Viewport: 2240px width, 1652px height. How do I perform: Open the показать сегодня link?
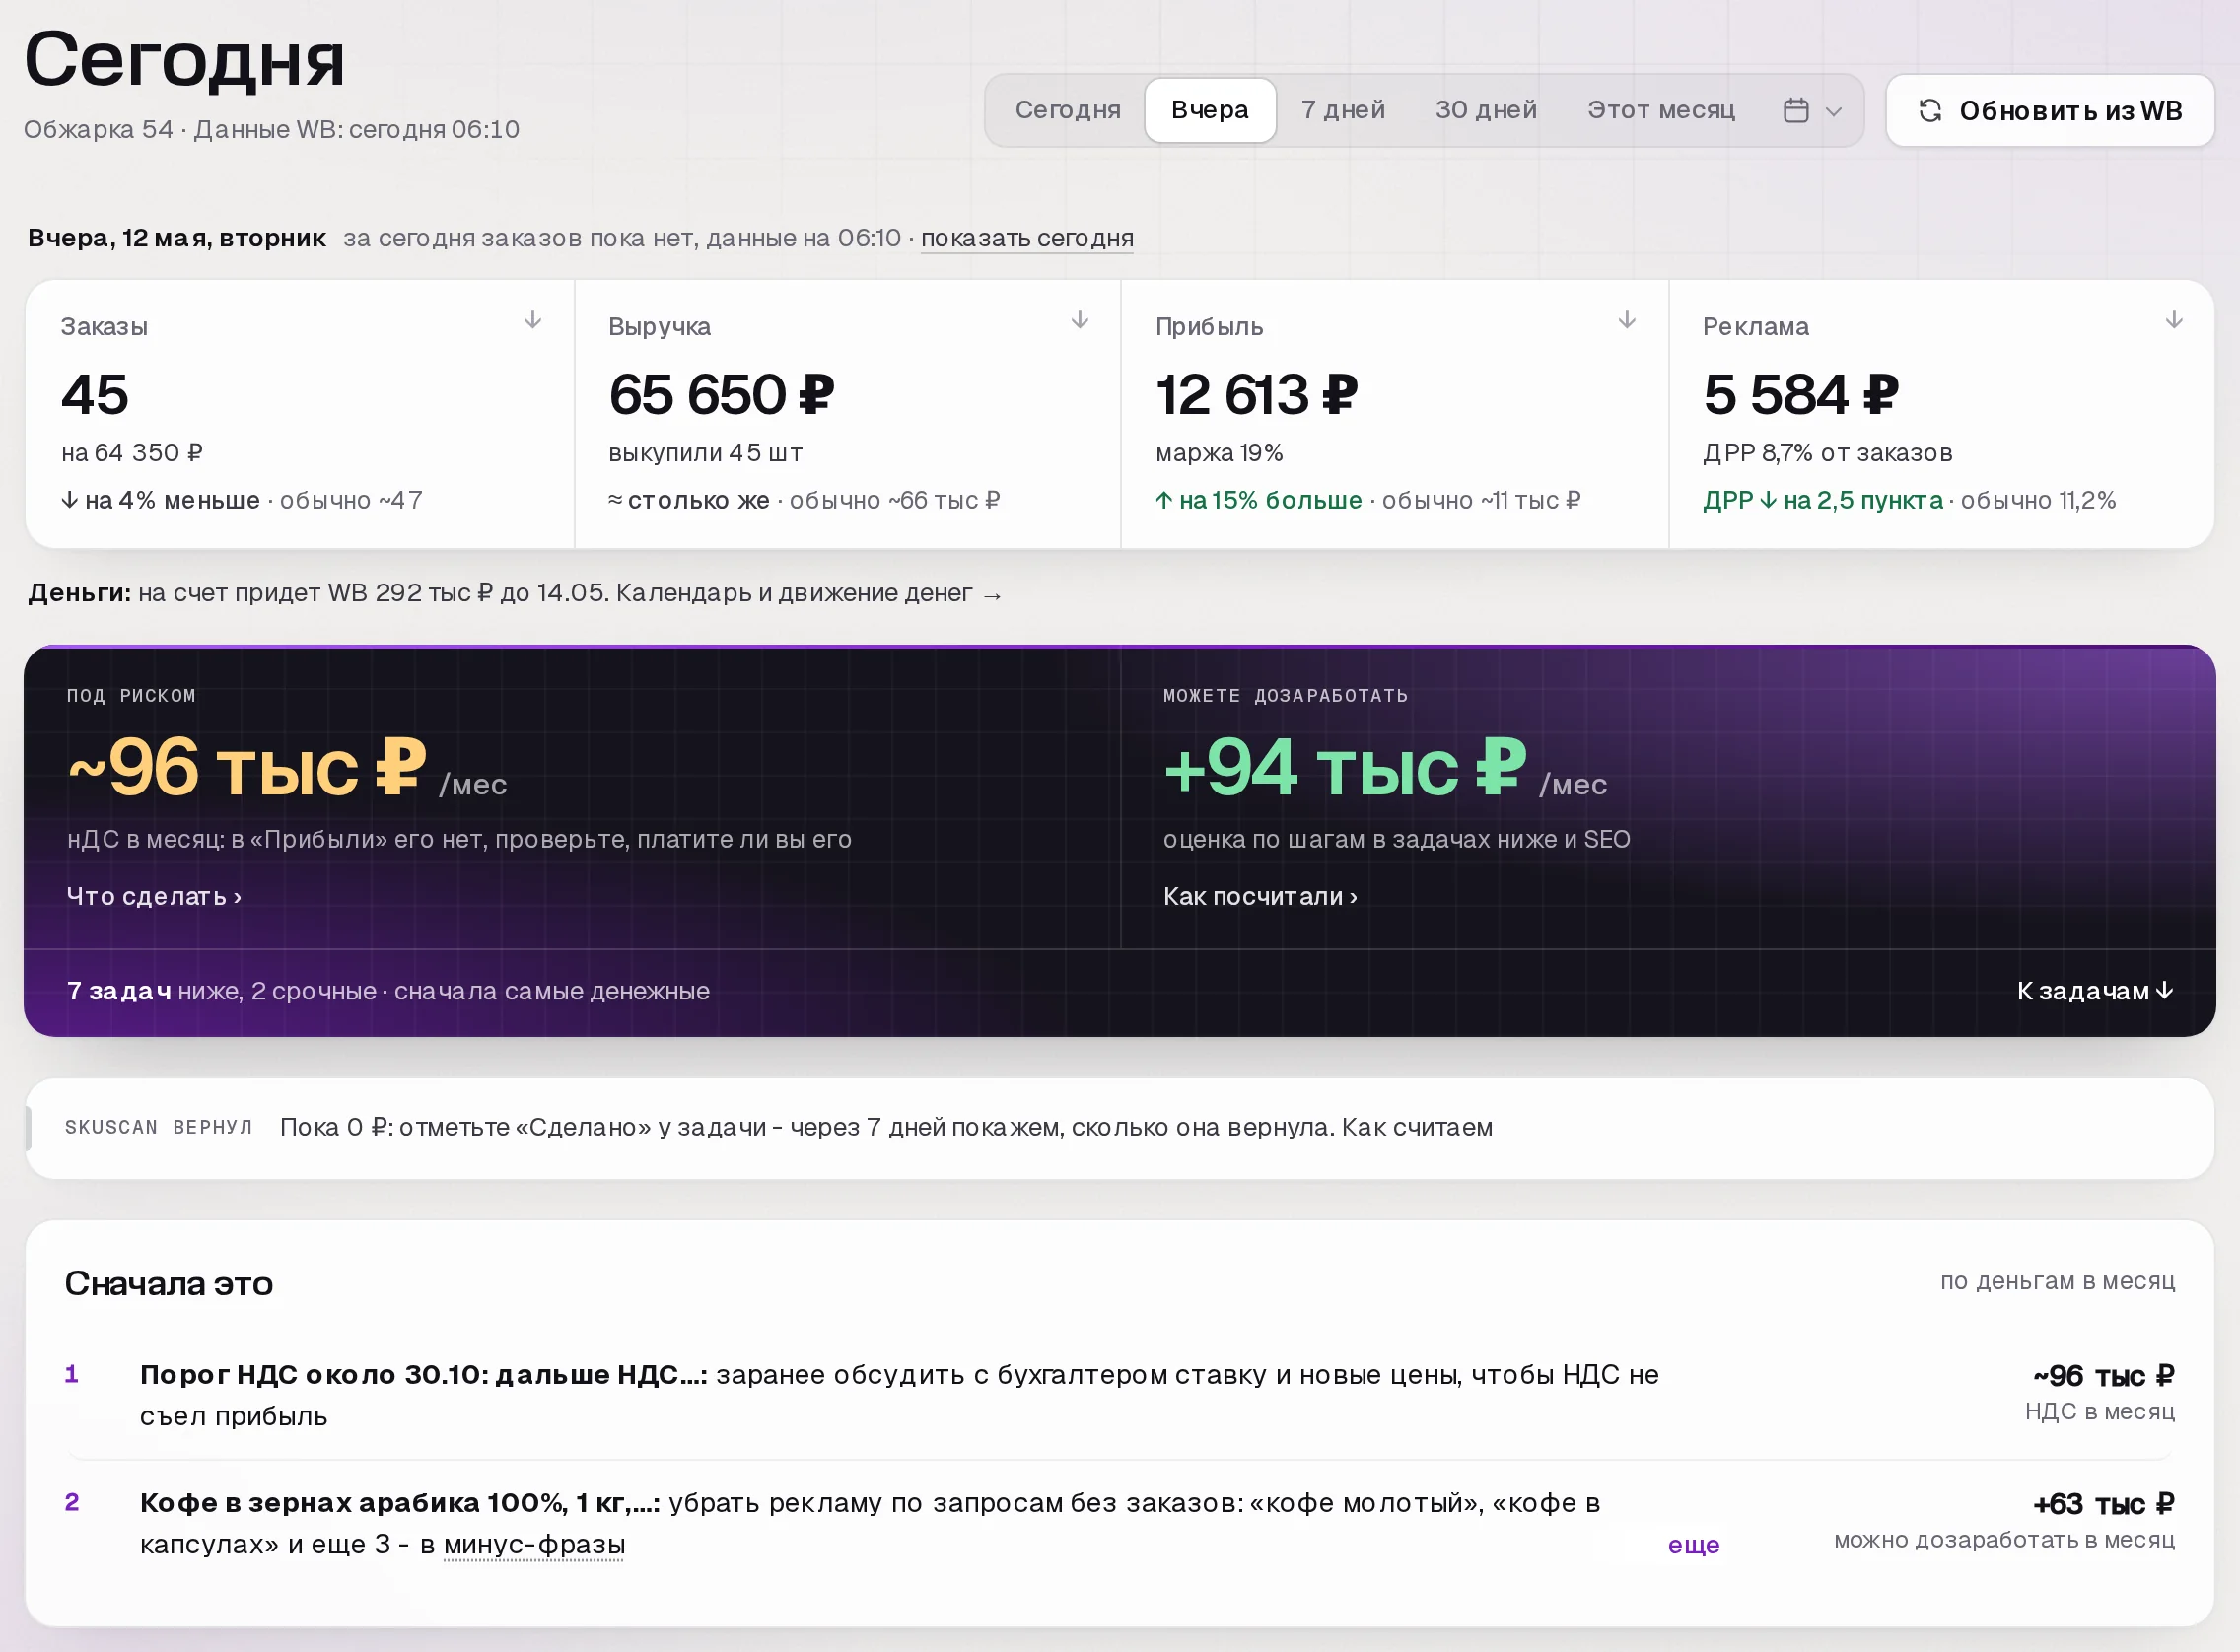pos(1027,238)
